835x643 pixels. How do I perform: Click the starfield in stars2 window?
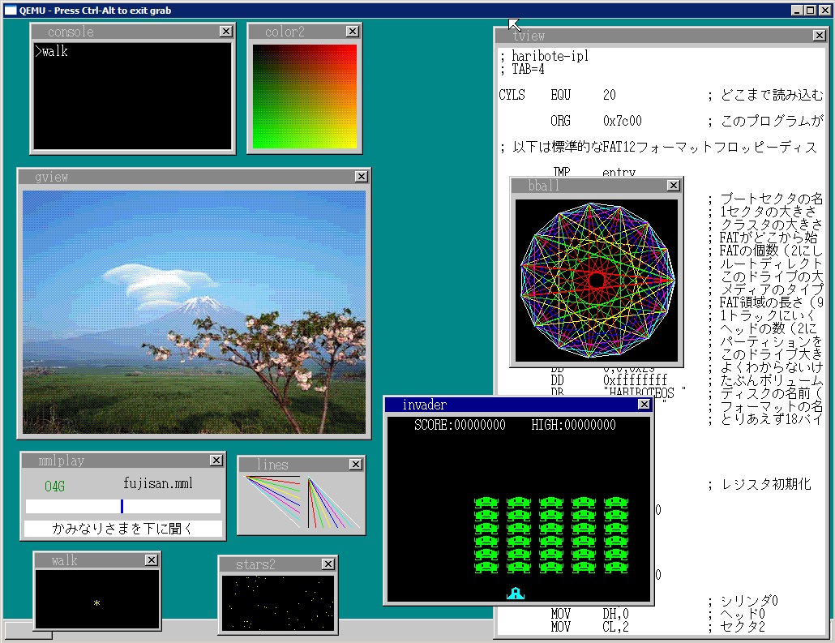(278, 603)
